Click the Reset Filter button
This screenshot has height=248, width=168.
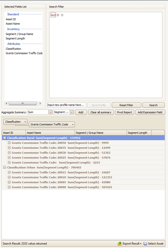[x=126, y=105]
